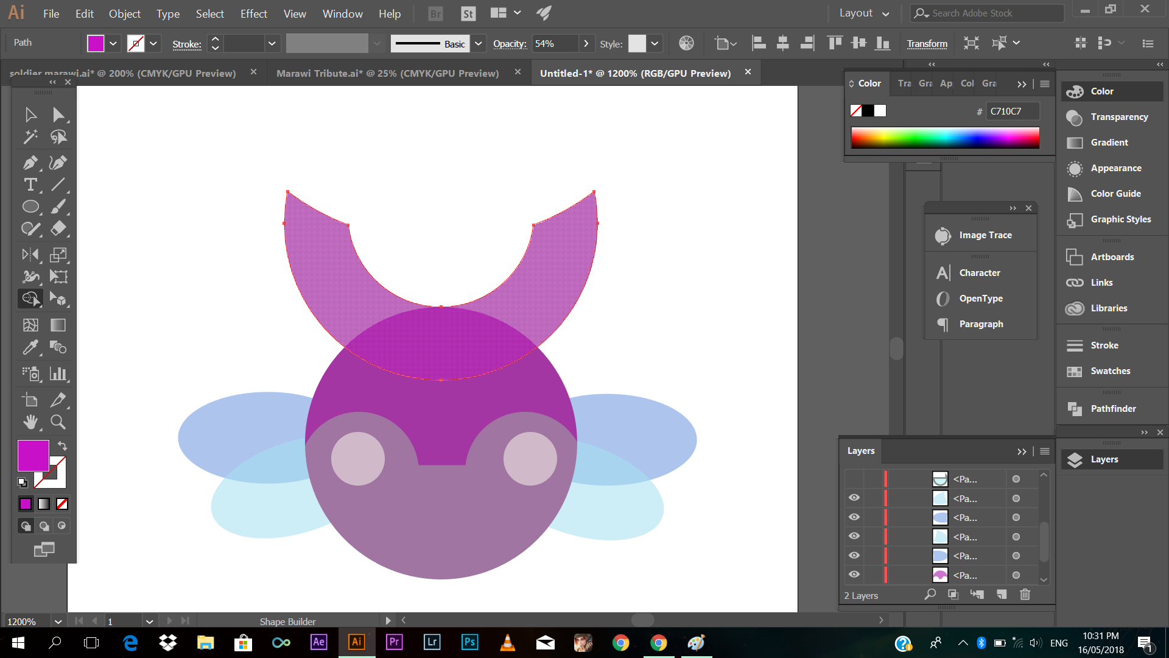Pick the Eyedropper tool
The image size is (1169, 658).
[30, 347]
